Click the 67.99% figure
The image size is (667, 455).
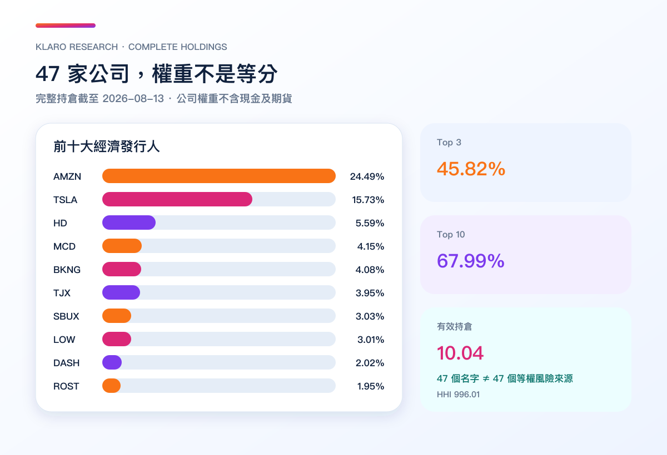[470, 261]
